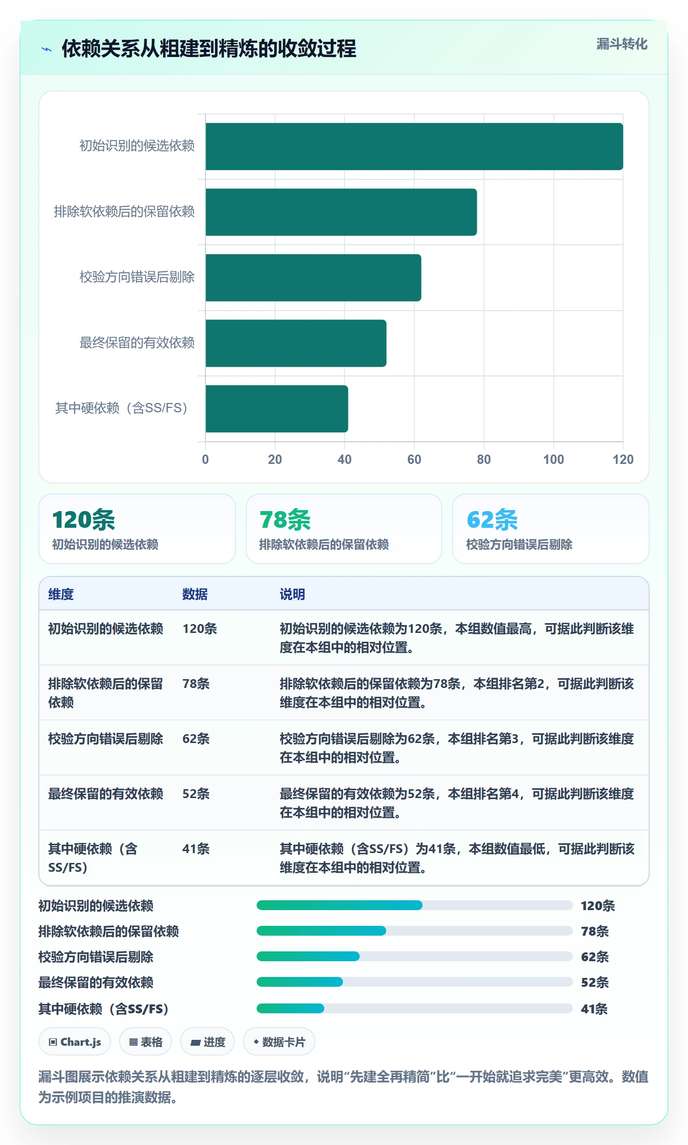Click the 120条 cell in the table
The width and height of the screenshot is (688, 1145).
click(200, 629)
